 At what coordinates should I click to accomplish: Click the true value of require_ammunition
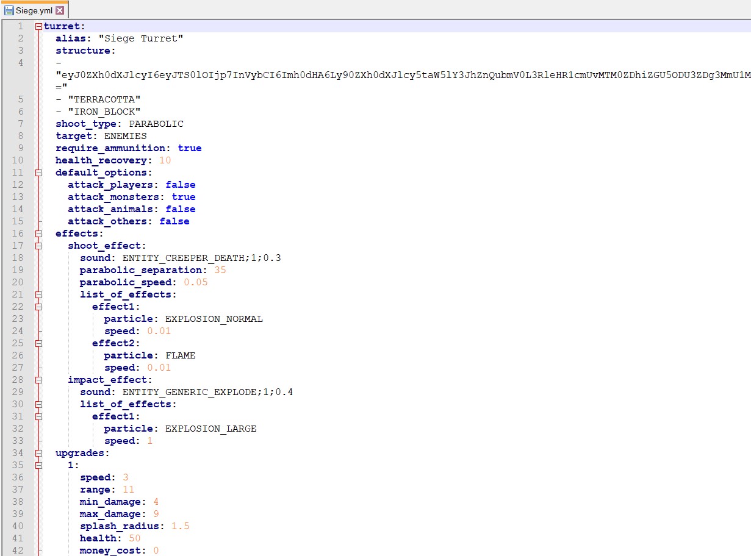pyautogui.click(x=189, y=148)
